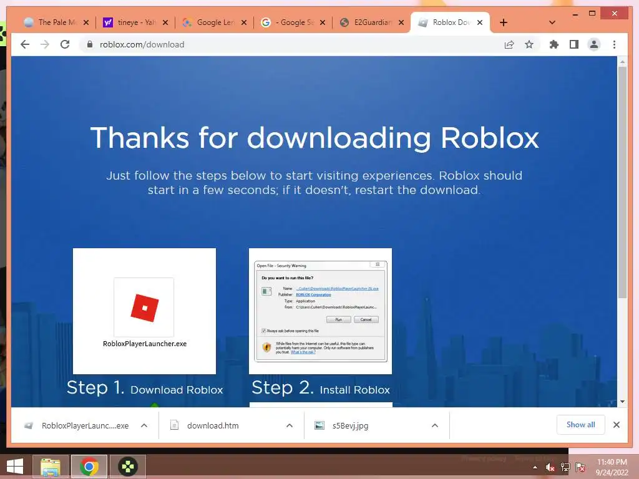Click the Thanks for downloading Roblox heading

(315, 138)
